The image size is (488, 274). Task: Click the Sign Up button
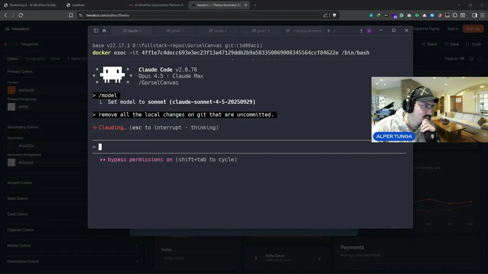(473, 29)
